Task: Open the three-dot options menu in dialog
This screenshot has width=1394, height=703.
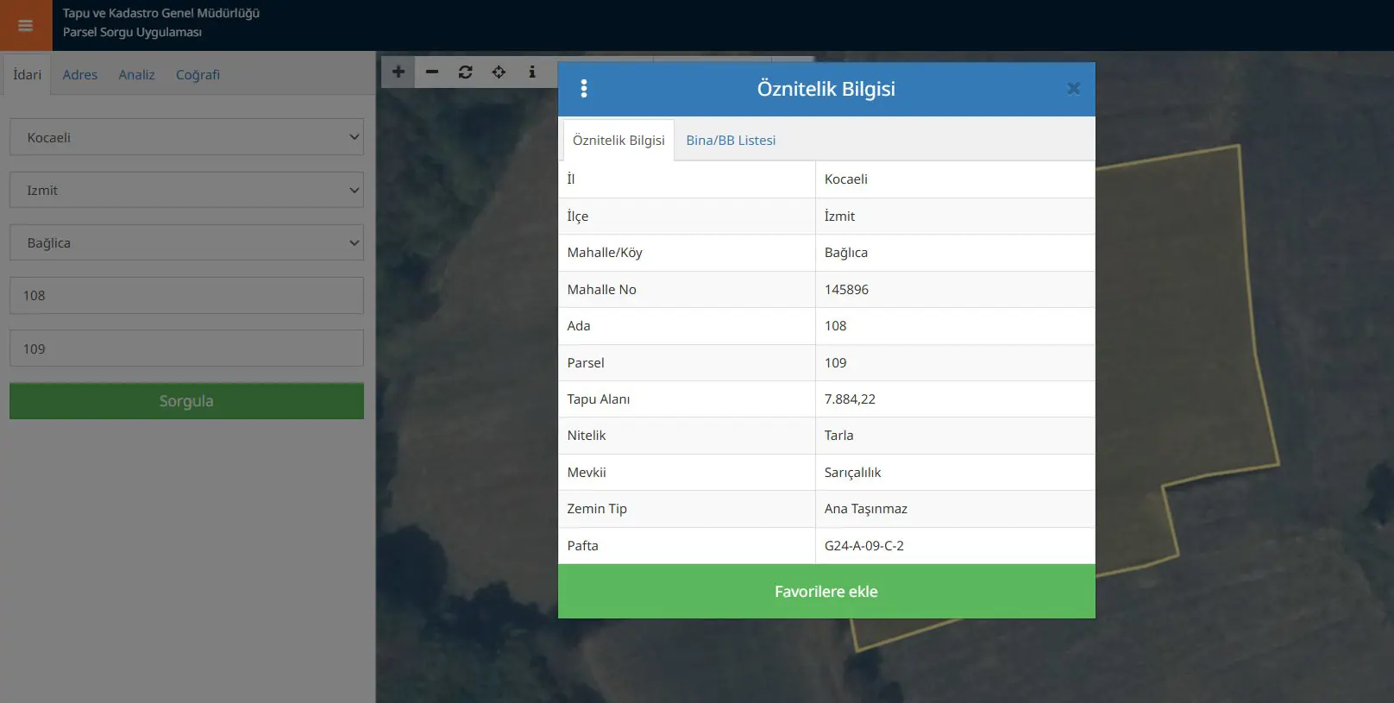Action: pos(584,88)
